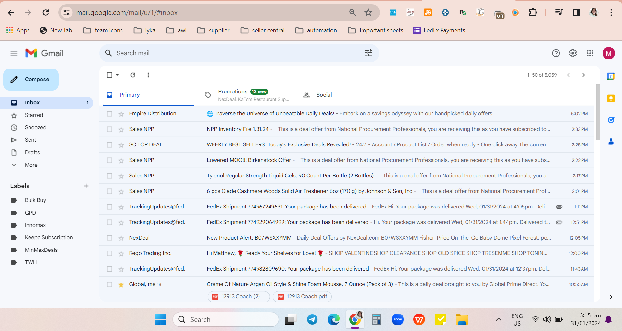
Task: Open Google Keep in the side panel
Action: pos(611,98)
